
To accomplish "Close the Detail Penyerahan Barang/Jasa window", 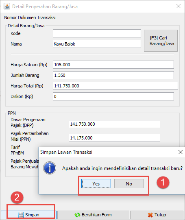I will coord(178,6).
